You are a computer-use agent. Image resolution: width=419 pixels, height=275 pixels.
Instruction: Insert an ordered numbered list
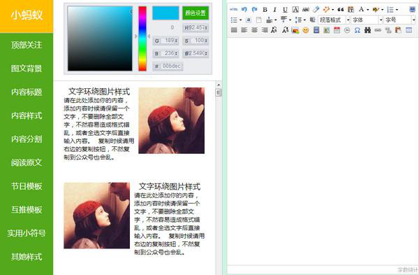pyautogui.click(x=390, y=10)
